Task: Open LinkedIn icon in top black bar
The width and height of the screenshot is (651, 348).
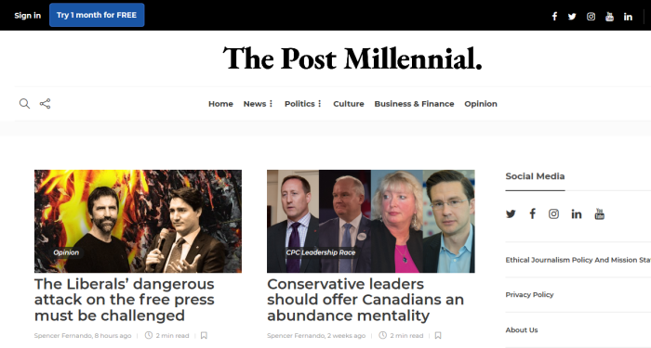Action: pos(628,17)
